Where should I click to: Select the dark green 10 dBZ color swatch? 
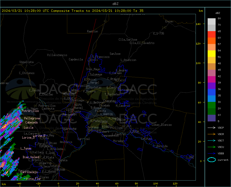[x=211, y=112]
